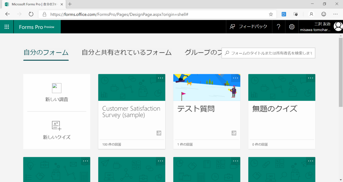Click the user profile avatar icon
This screenshot has width=343, height=182.
click(338, 27)
